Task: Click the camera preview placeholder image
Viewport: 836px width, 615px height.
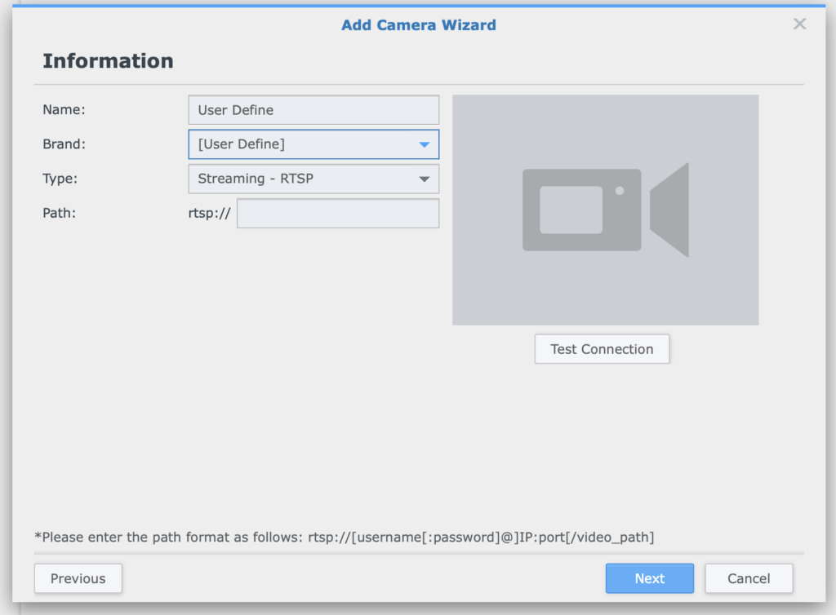Action: tap(606, 210)
